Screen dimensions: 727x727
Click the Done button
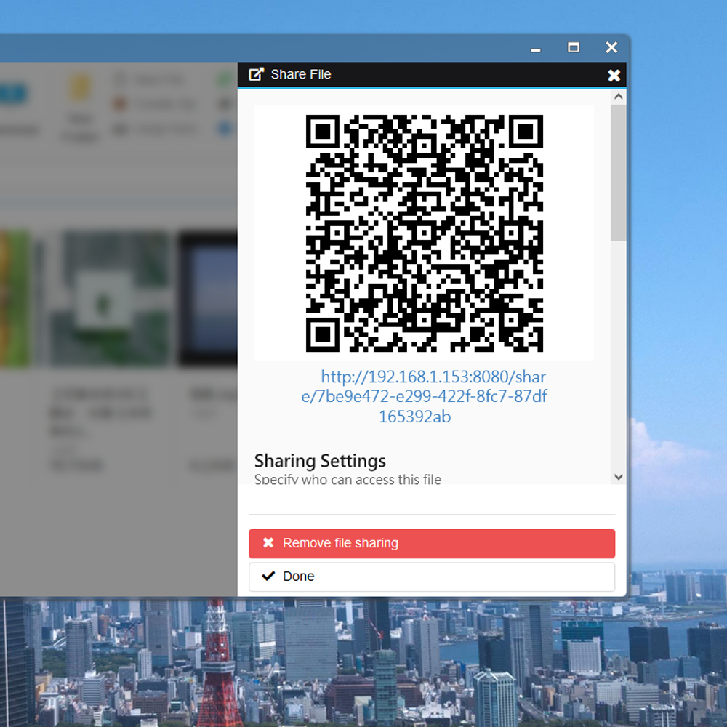click(431, 577)
